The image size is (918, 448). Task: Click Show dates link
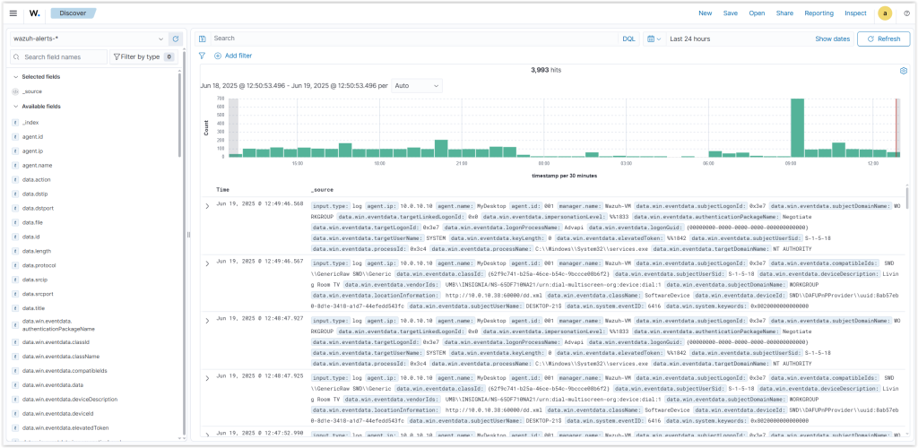coord(832,39)
